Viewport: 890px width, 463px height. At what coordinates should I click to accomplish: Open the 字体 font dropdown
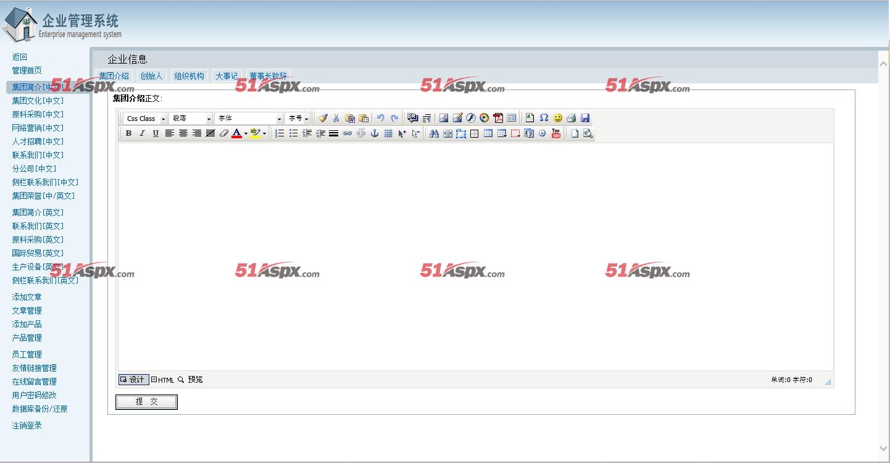(249, 119)
